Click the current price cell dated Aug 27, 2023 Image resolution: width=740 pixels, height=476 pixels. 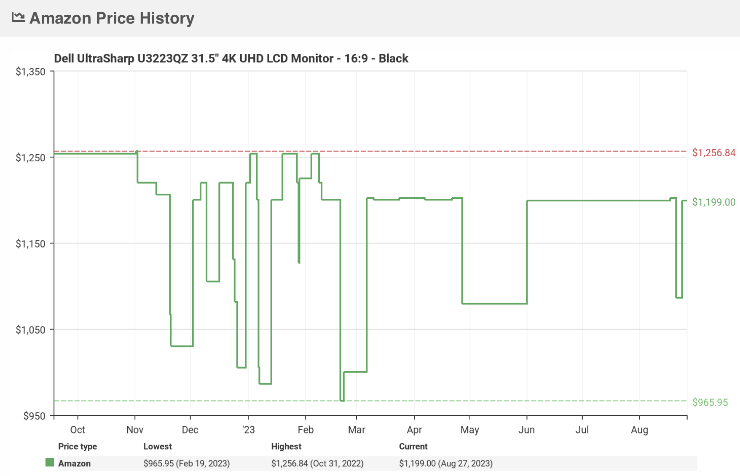point(446,463)
